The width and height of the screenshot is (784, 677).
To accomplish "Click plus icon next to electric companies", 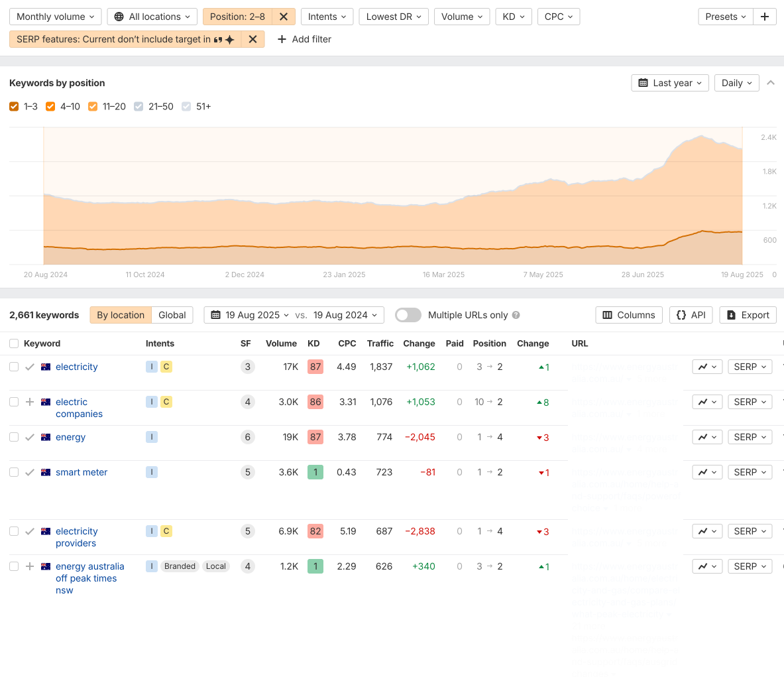I will (x=30, y=402).
